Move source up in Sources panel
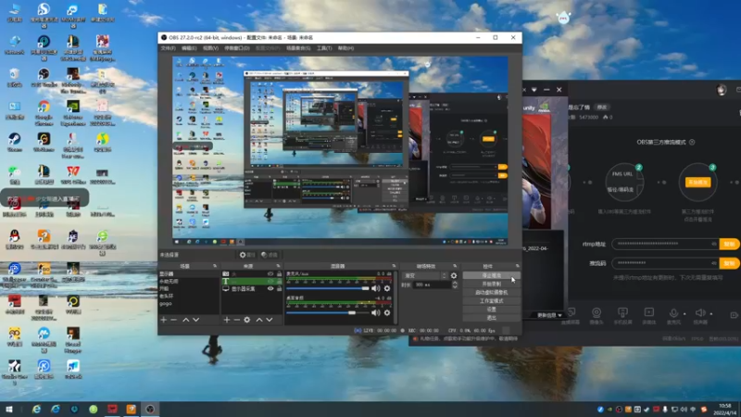The width and height of the screenshot is (741, 417). pyautogui.click(x=259, y=320)
